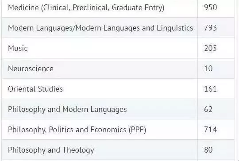Select the Philosophy and Theology row label
Image resolution: width=239 pixels, height=161 pixels.
pyautogui.click(x=51, y=150)
